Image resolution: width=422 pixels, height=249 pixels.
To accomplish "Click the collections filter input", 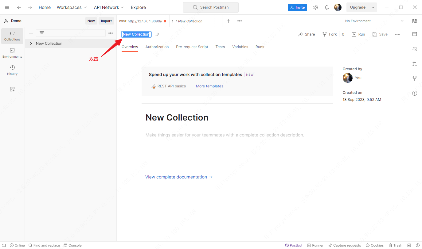I will tap(71, 33).
